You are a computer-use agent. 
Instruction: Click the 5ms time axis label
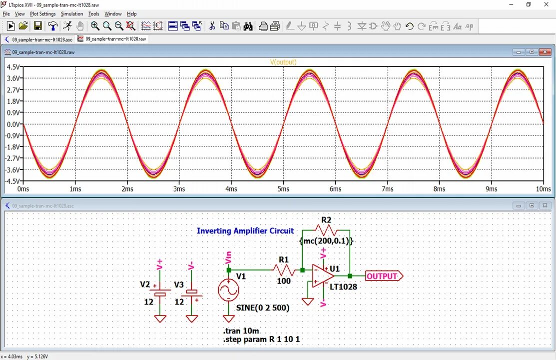tap(283, 189)
